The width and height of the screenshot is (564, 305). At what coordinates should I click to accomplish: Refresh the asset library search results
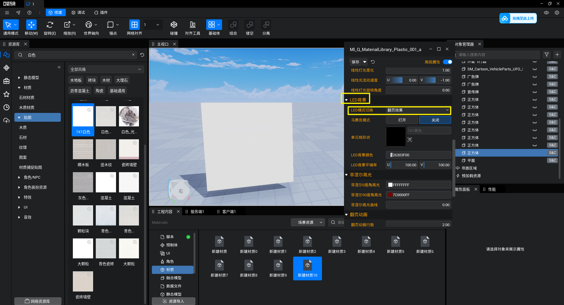[x=142, y=55]
